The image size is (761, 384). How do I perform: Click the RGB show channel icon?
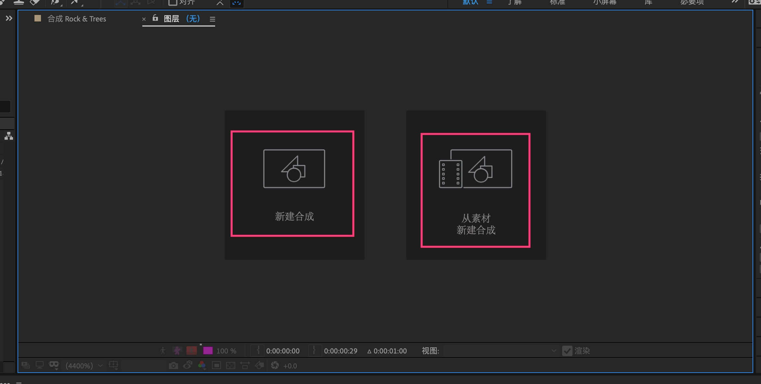coord(202,365)
